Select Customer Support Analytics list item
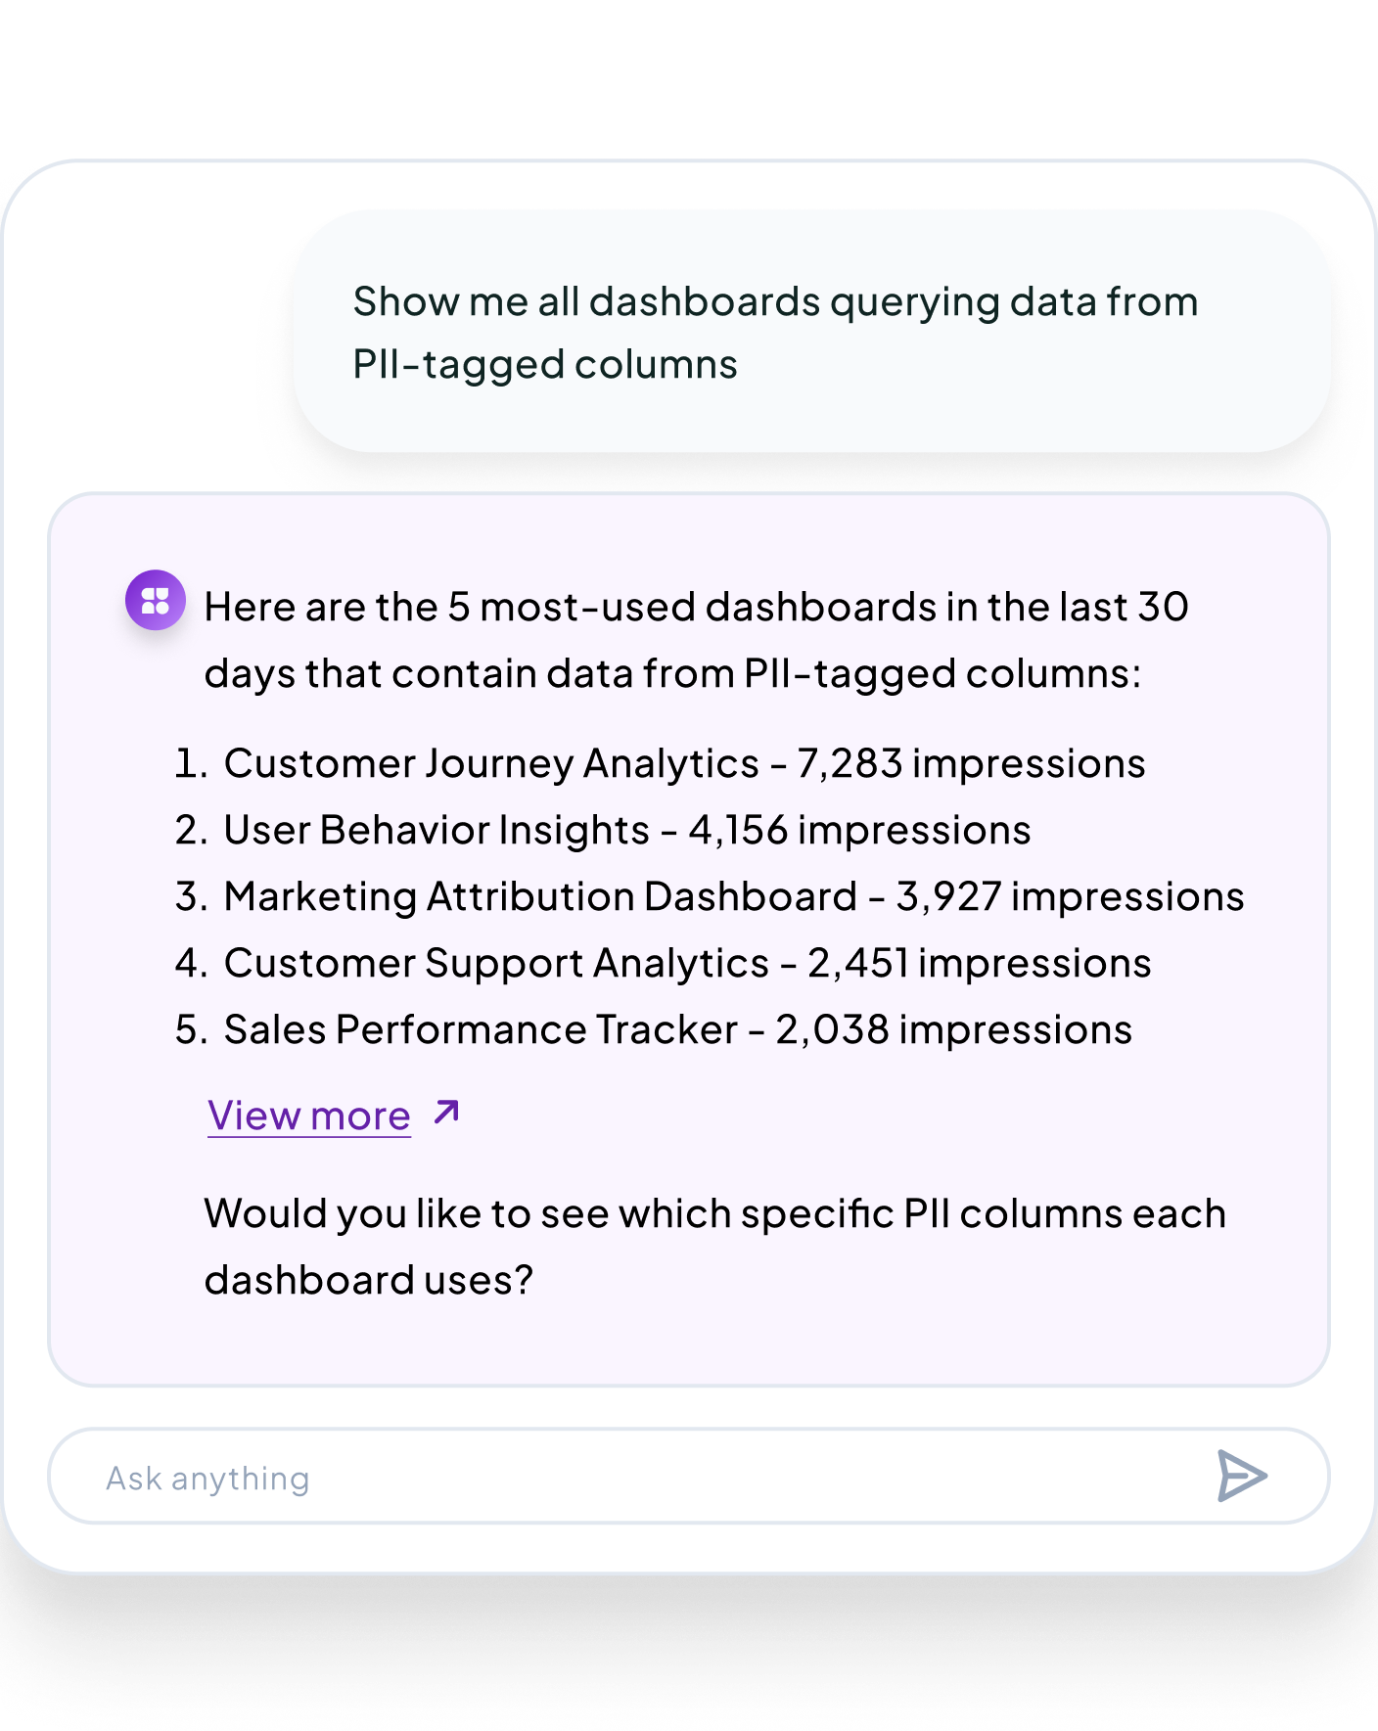Viewport: 1378px width, 1731px height. (x=663, y=963)
